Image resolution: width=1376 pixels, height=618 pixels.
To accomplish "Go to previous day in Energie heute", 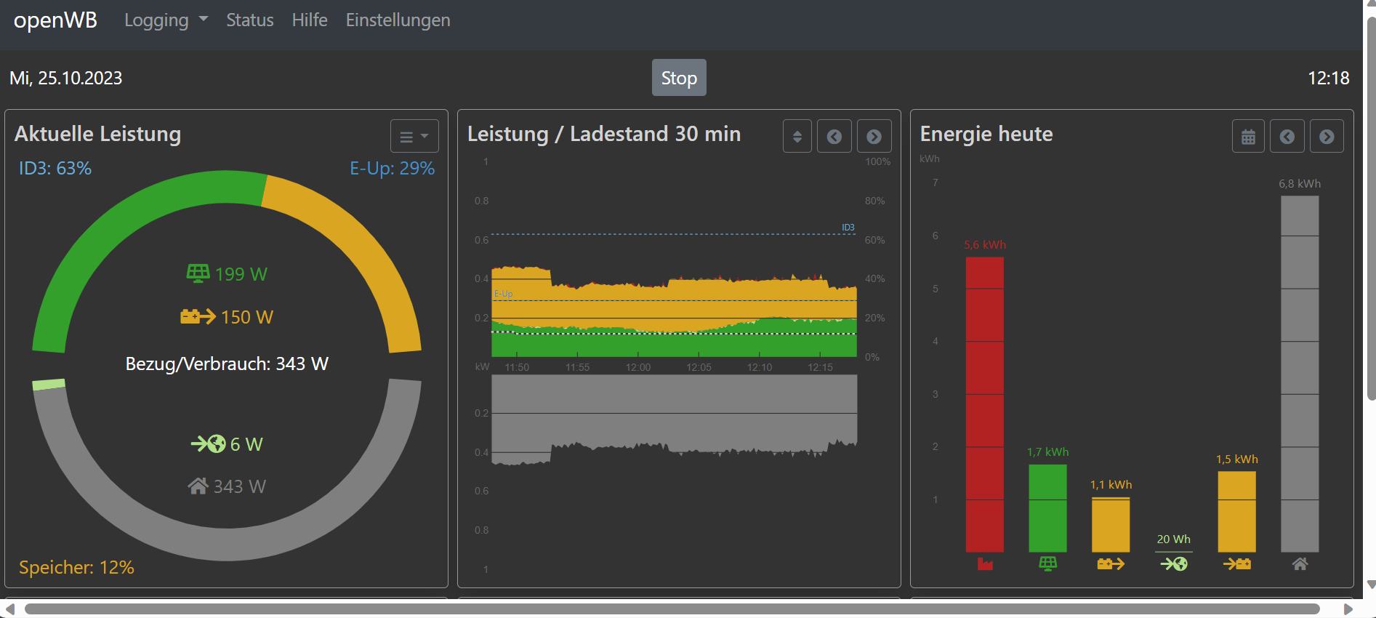I will 1287,137.
